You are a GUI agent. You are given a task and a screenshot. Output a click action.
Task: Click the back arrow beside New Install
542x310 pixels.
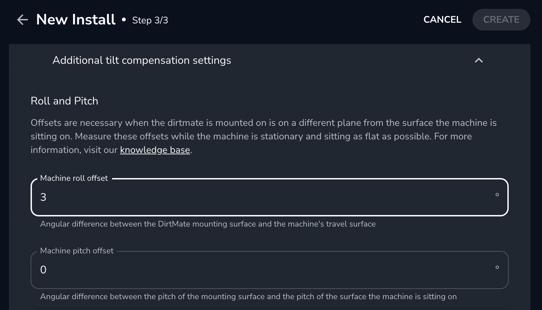coord(22,20)
